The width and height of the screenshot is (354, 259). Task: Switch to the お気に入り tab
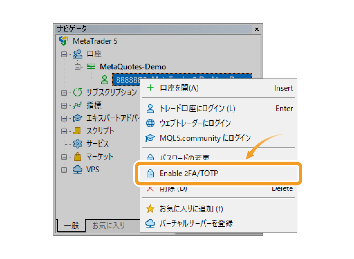pyautogui.click(x=108, y=225)
